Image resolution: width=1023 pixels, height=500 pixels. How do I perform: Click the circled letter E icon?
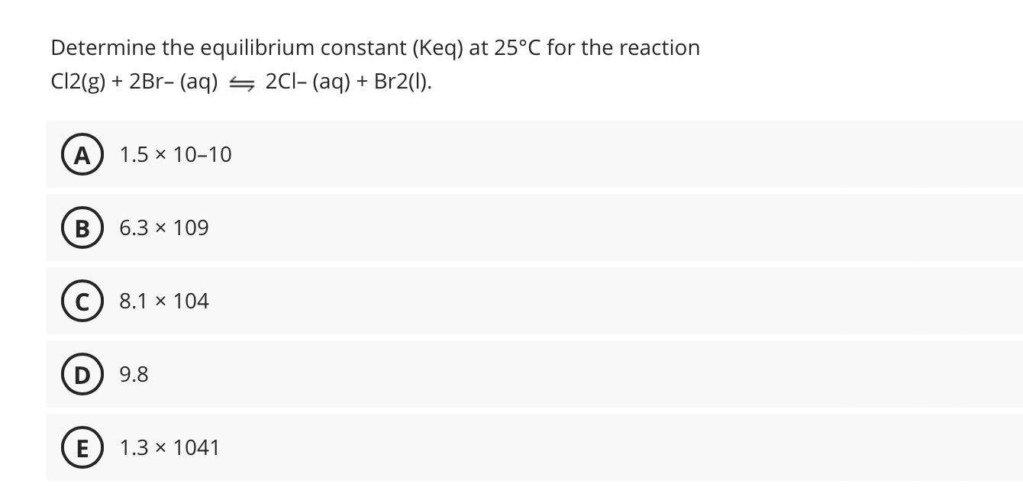coord(82,447)
